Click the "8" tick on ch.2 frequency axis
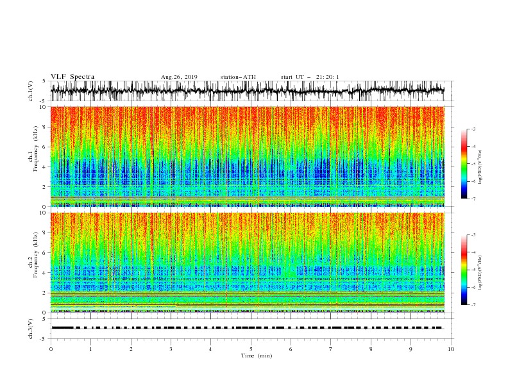Viewport: 508px width, 392px height. (45, 233)
